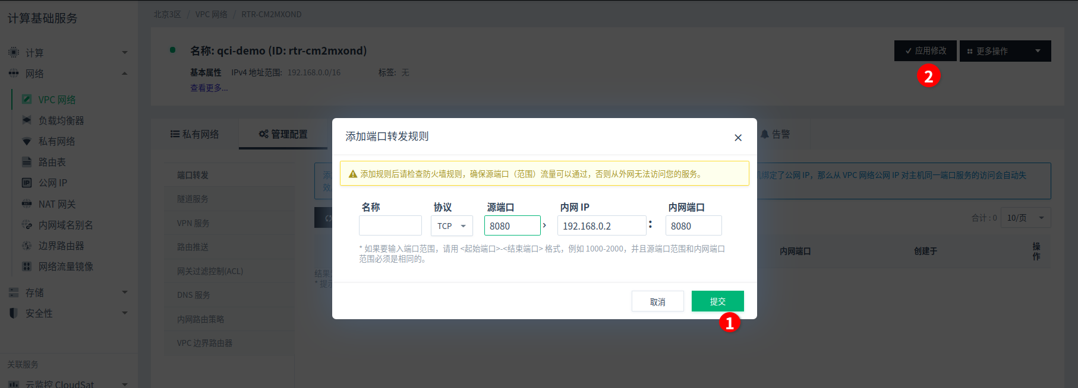Click the VPC 网络 sidebar icon
Viewport: 1078px width, 388px height.
tap(27, 100)
